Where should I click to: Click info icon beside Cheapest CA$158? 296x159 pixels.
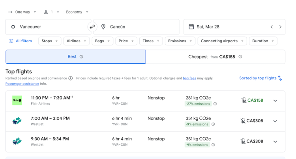pos(240,57)
